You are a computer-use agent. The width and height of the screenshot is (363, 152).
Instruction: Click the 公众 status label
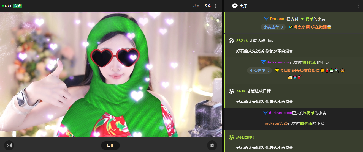point(207,6)
